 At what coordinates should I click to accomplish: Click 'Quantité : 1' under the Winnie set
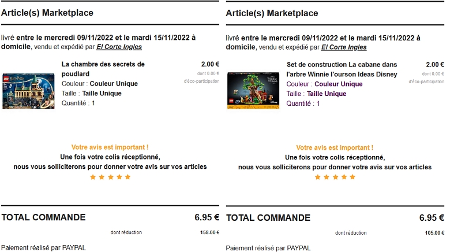tap(303, 103)
